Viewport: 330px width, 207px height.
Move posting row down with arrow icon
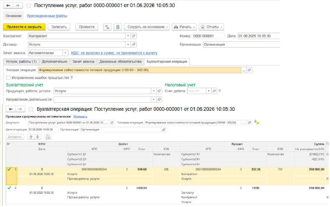pos(37,137)
